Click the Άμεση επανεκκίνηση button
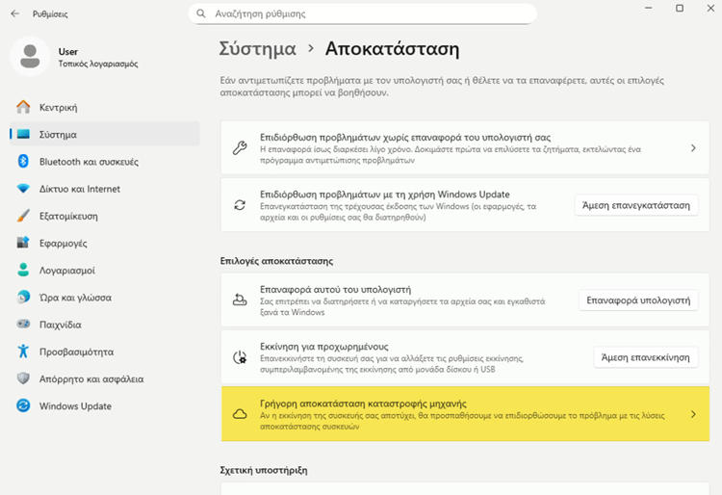This screenshot has width=722, height=495. (x=646, y=357)
